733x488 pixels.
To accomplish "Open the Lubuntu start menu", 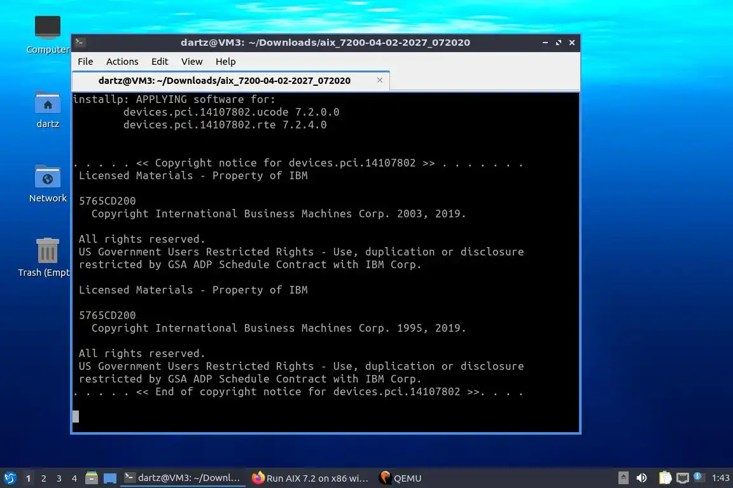I will point(10,478).
